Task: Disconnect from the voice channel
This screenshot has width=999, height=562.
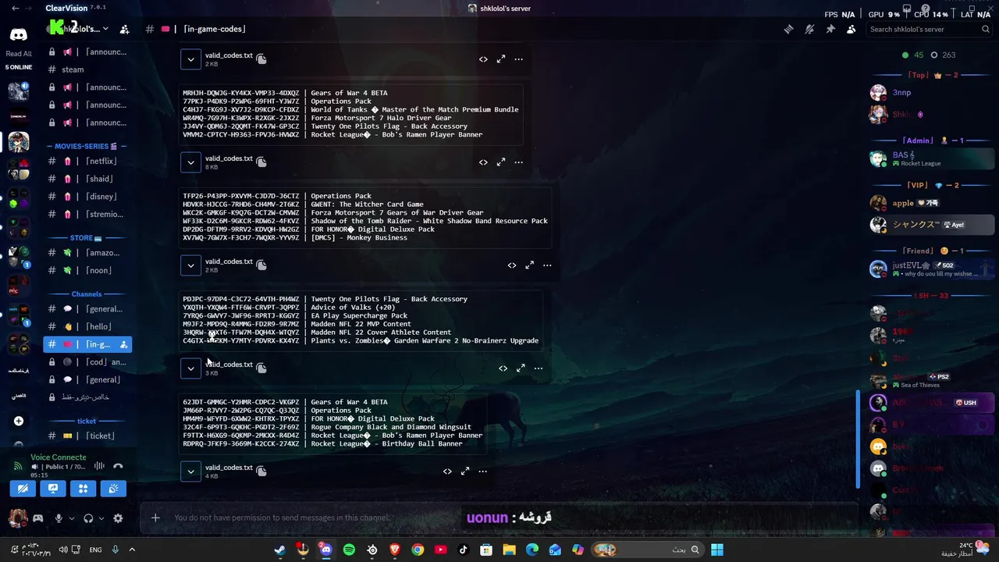Action: click(x=118, y=466)
